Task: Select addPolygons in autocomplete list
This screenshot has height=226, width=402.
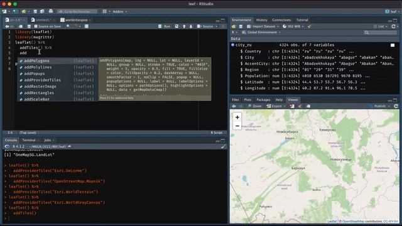Action: [x=57, y=61]
